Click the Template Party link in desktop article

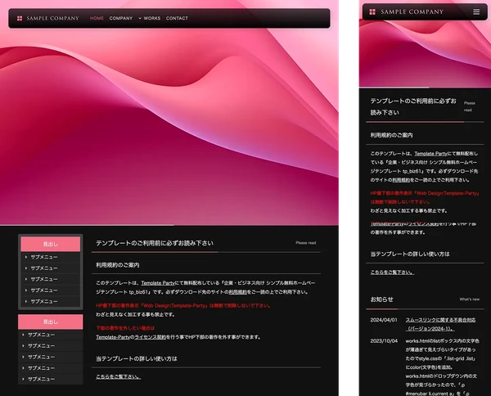(157, 283)
